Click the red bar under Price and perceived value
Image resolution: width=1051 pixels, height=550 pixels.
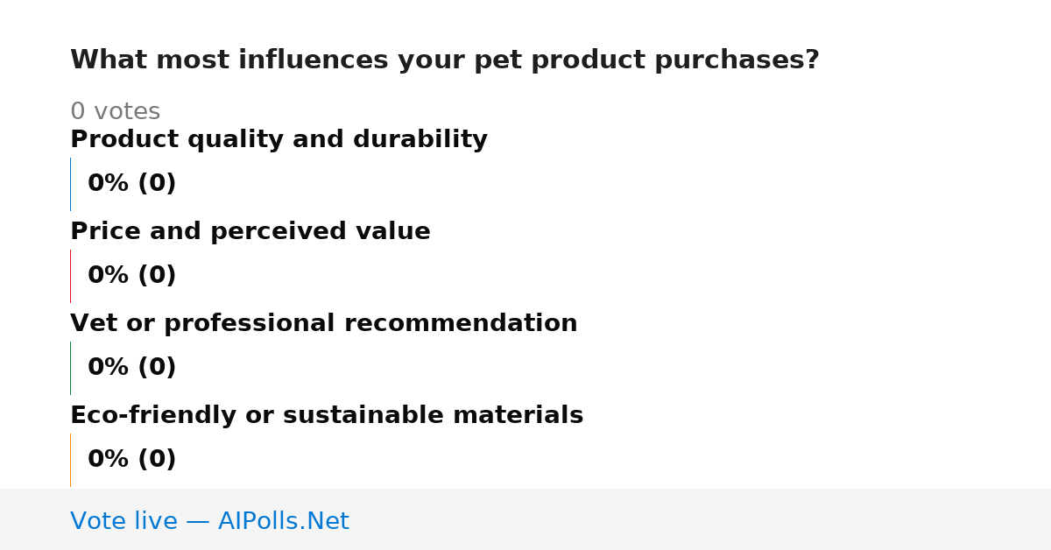click(x=70, y=276)
